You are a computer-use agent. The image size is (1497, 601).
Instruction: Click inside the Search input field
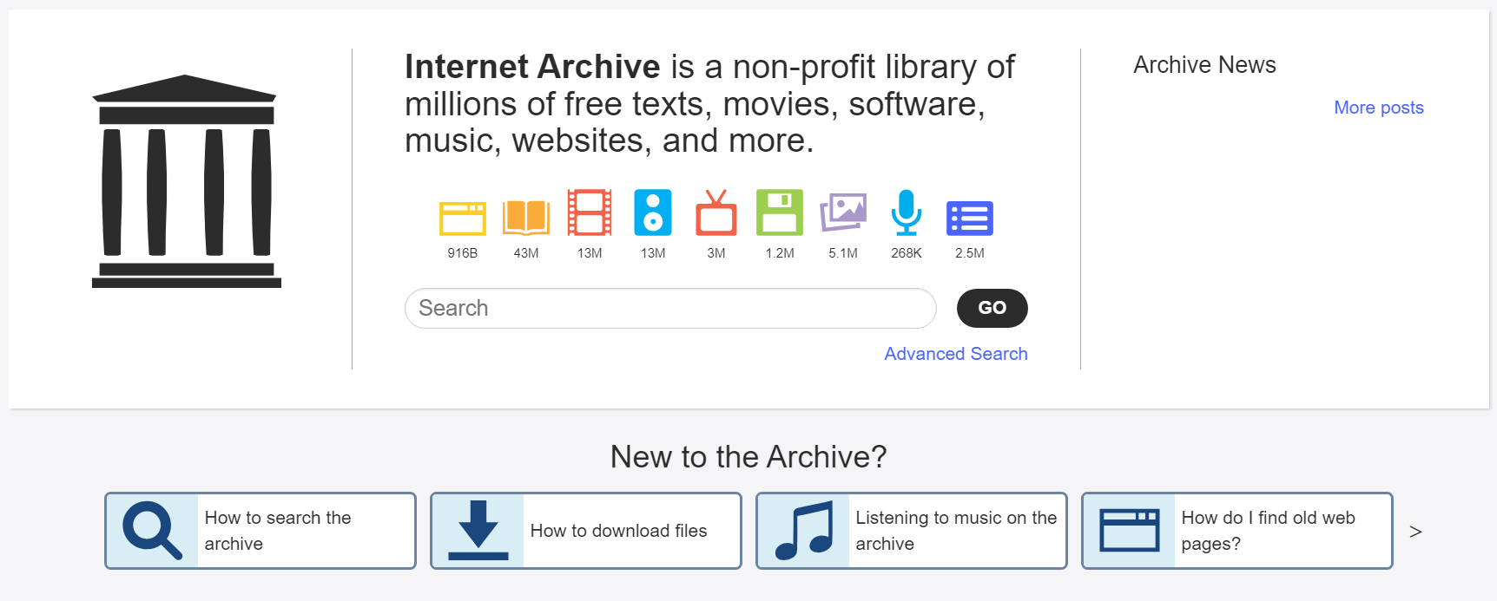[669, 308]
